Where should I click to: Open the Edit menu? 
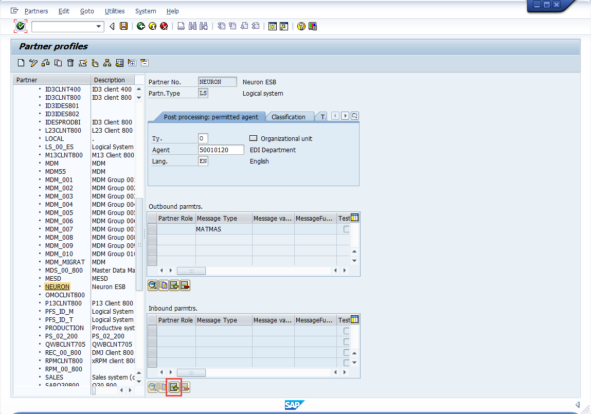tap(64, 11)
